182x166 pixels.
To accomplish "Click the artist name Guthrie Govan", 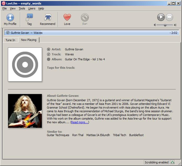I will click(74, 49).
